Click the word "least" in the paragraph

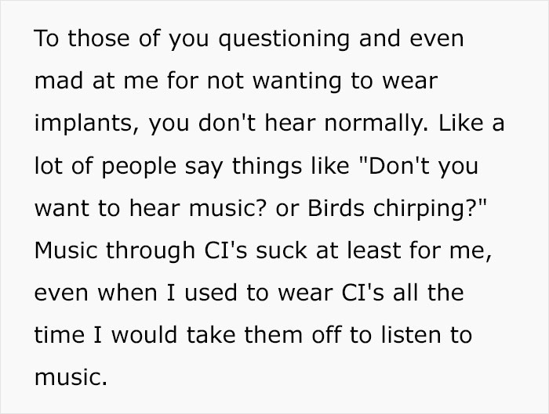coord(374,250)
